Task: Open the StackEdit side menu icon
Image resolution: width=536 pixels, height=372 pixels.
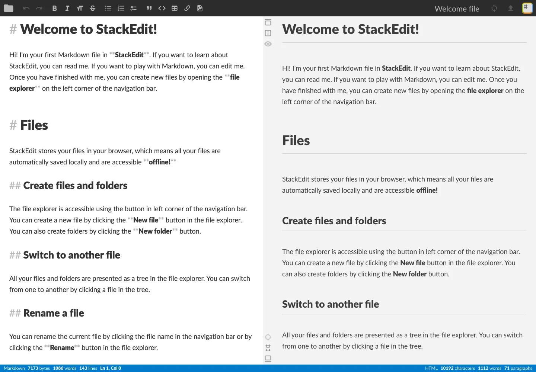Action: tap(527, 8)
